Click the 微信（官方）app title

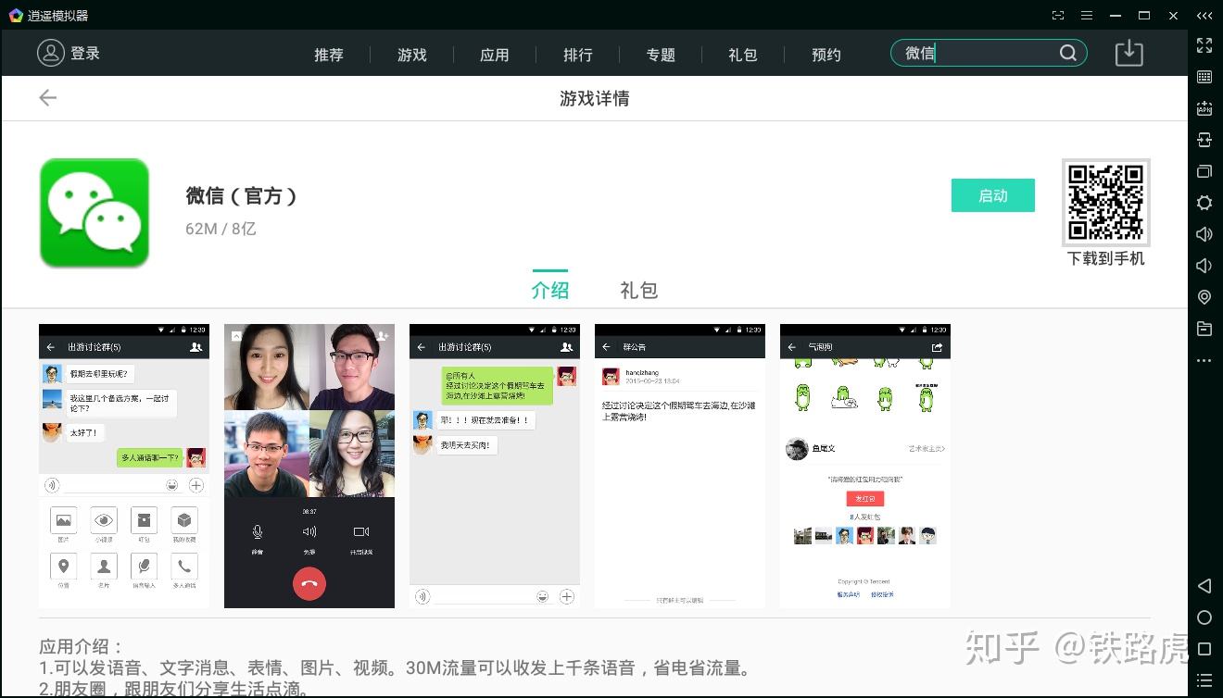[x=242, y=195]
